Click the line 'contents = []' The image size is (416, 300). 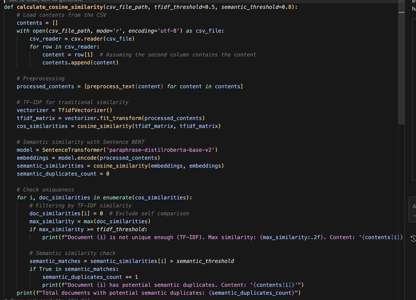pyautogui.click(x=37, y=23)
